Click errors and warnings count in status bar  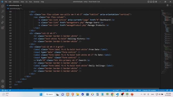(5, 90)
